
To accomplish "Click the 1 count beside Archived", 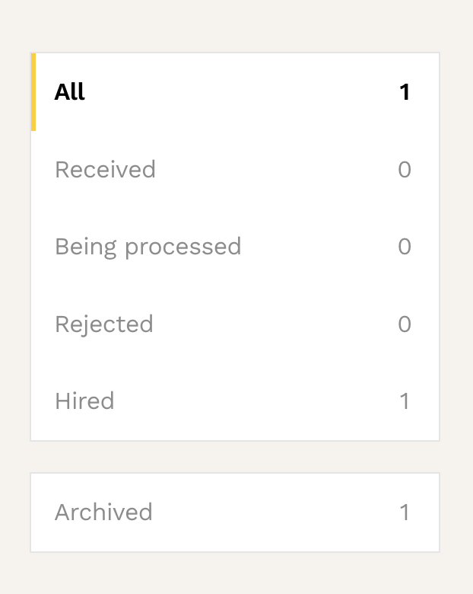I will [x=405, y=512].
